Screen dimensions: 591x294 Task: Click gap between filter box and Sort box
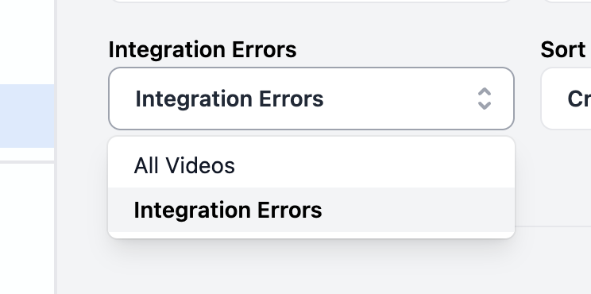pos(527,99)
